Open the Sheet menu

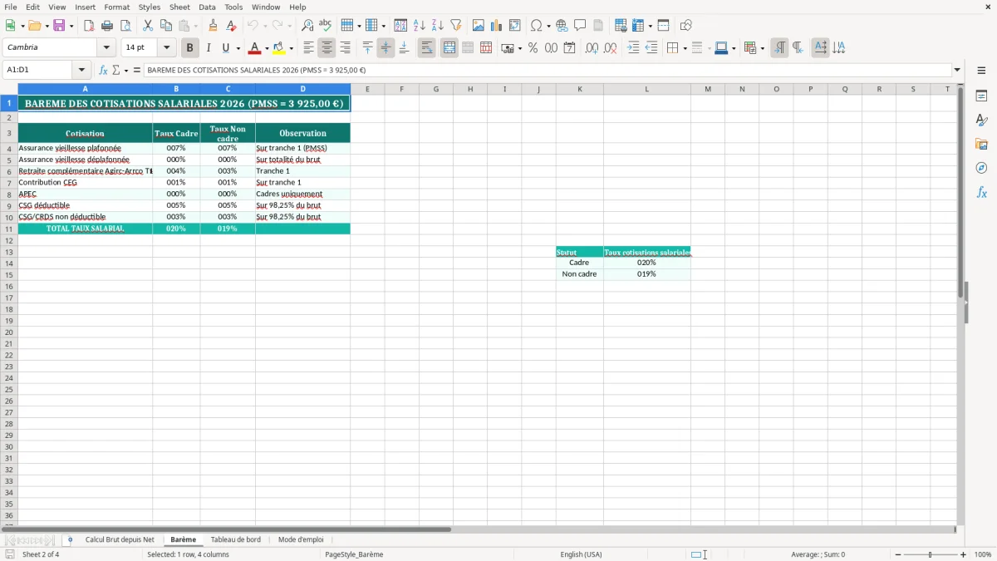click(x=179, y=7)
